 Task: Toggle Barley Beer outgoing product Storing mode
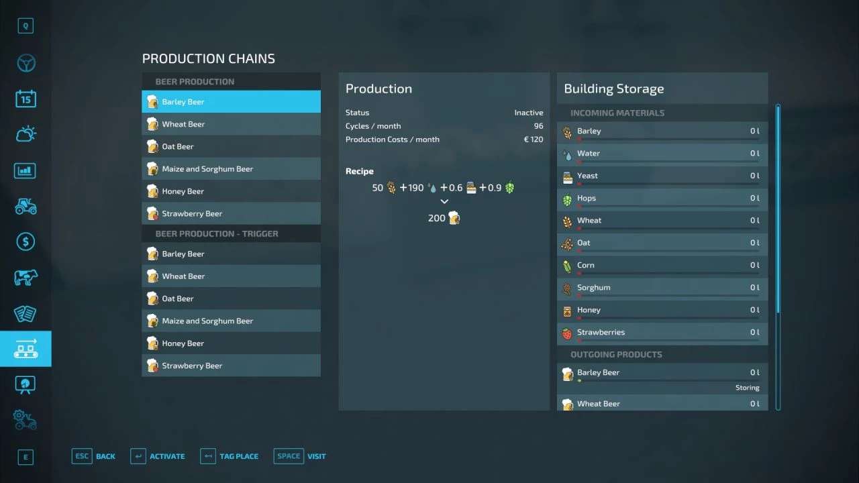coord(746,388)
